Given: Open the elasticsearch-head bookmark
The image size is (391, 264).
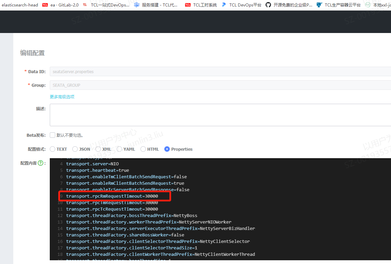Looking at the screenshot, I should pyautogui.click(x=20, y=5).
